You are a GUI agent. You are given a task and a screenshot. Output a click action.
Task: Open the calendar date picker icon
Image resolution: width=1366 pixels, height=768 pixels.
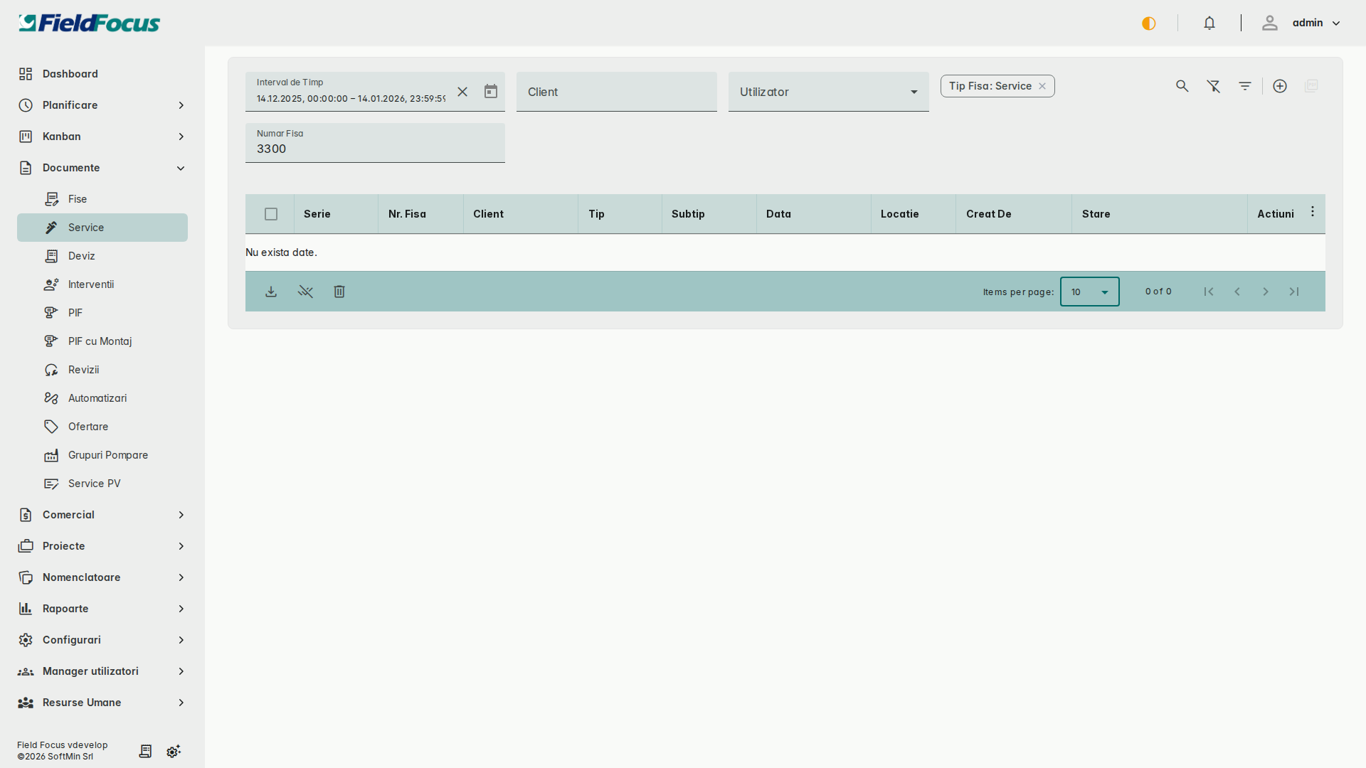[491, 92]
